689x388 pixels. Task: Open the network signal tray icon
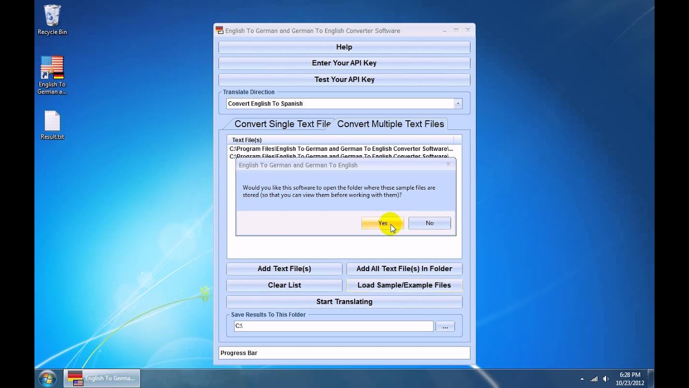point(594,378)
